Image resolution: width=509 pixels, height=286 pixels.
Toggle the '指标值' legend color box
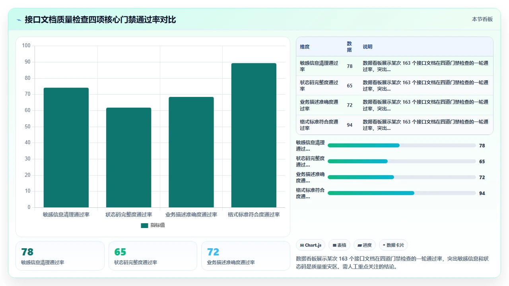click(144, 225)
